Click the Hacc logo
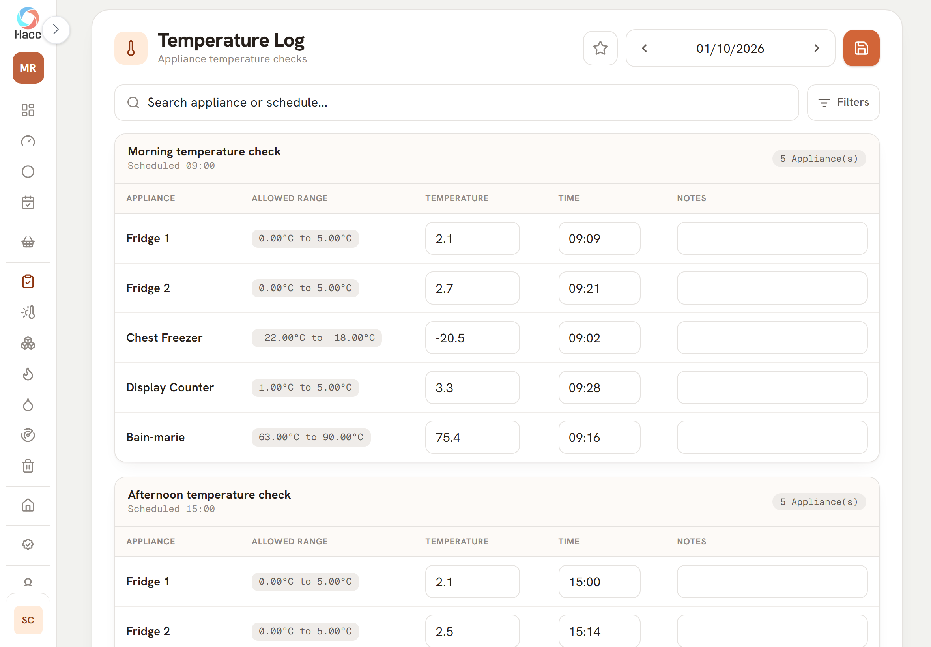Screen dimensions: 931x647 [28, 24]
